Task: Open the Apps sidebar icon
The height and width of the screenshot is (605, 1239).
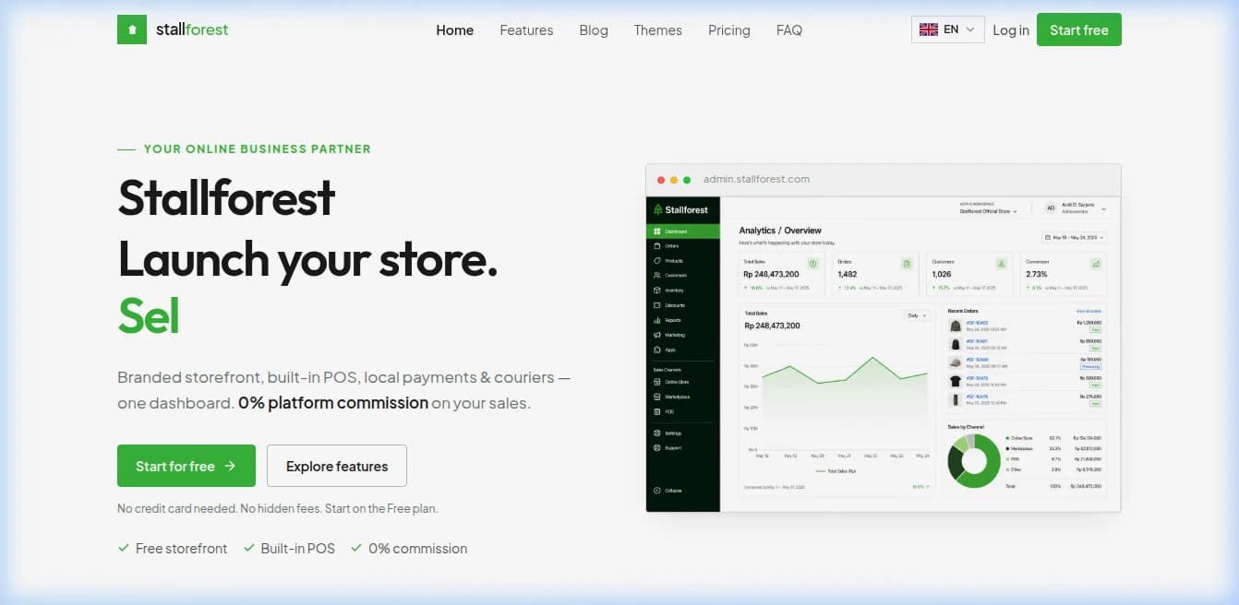Action: coord(656,350)
